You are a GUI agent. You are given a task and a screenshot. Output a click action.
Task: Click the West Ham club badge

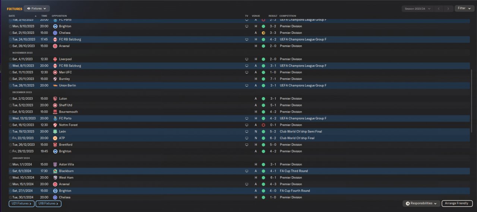(x=55, y=178)
